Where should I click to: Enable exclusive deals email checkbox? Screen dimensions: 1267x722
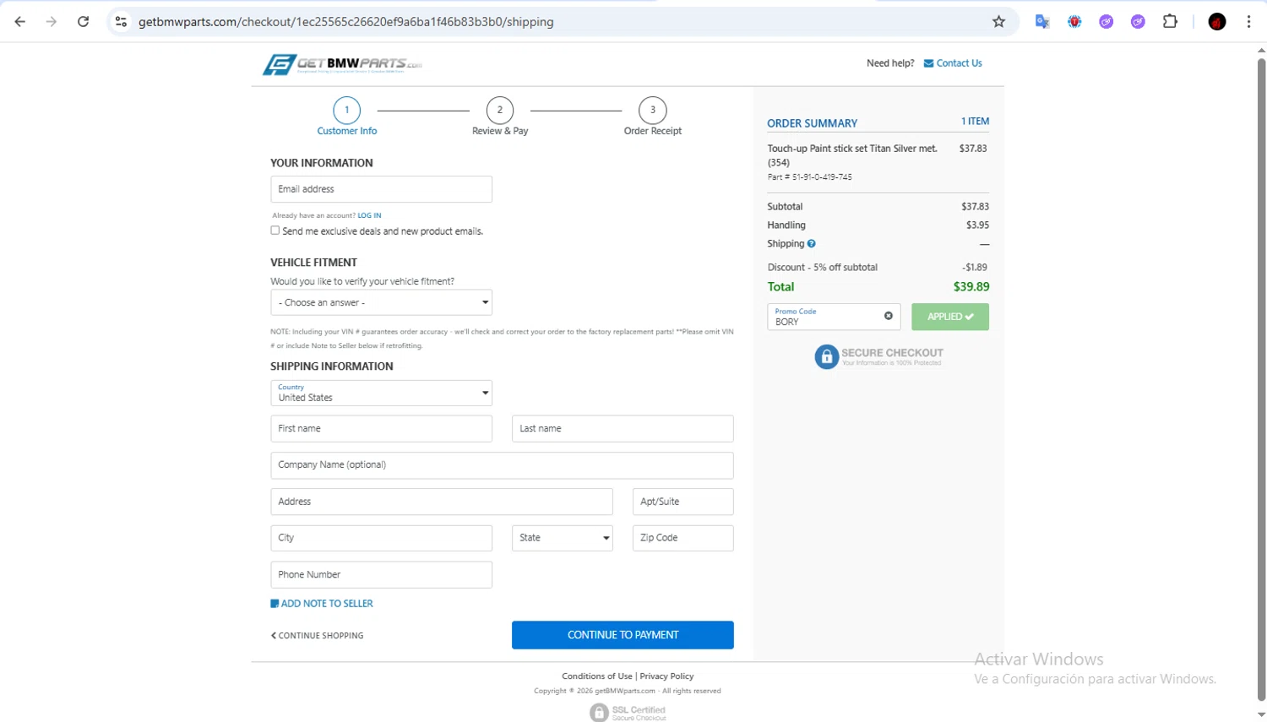coord(275,231)
